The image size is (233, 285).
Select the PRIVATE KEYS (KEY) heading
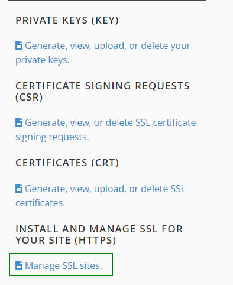(67, 20)
